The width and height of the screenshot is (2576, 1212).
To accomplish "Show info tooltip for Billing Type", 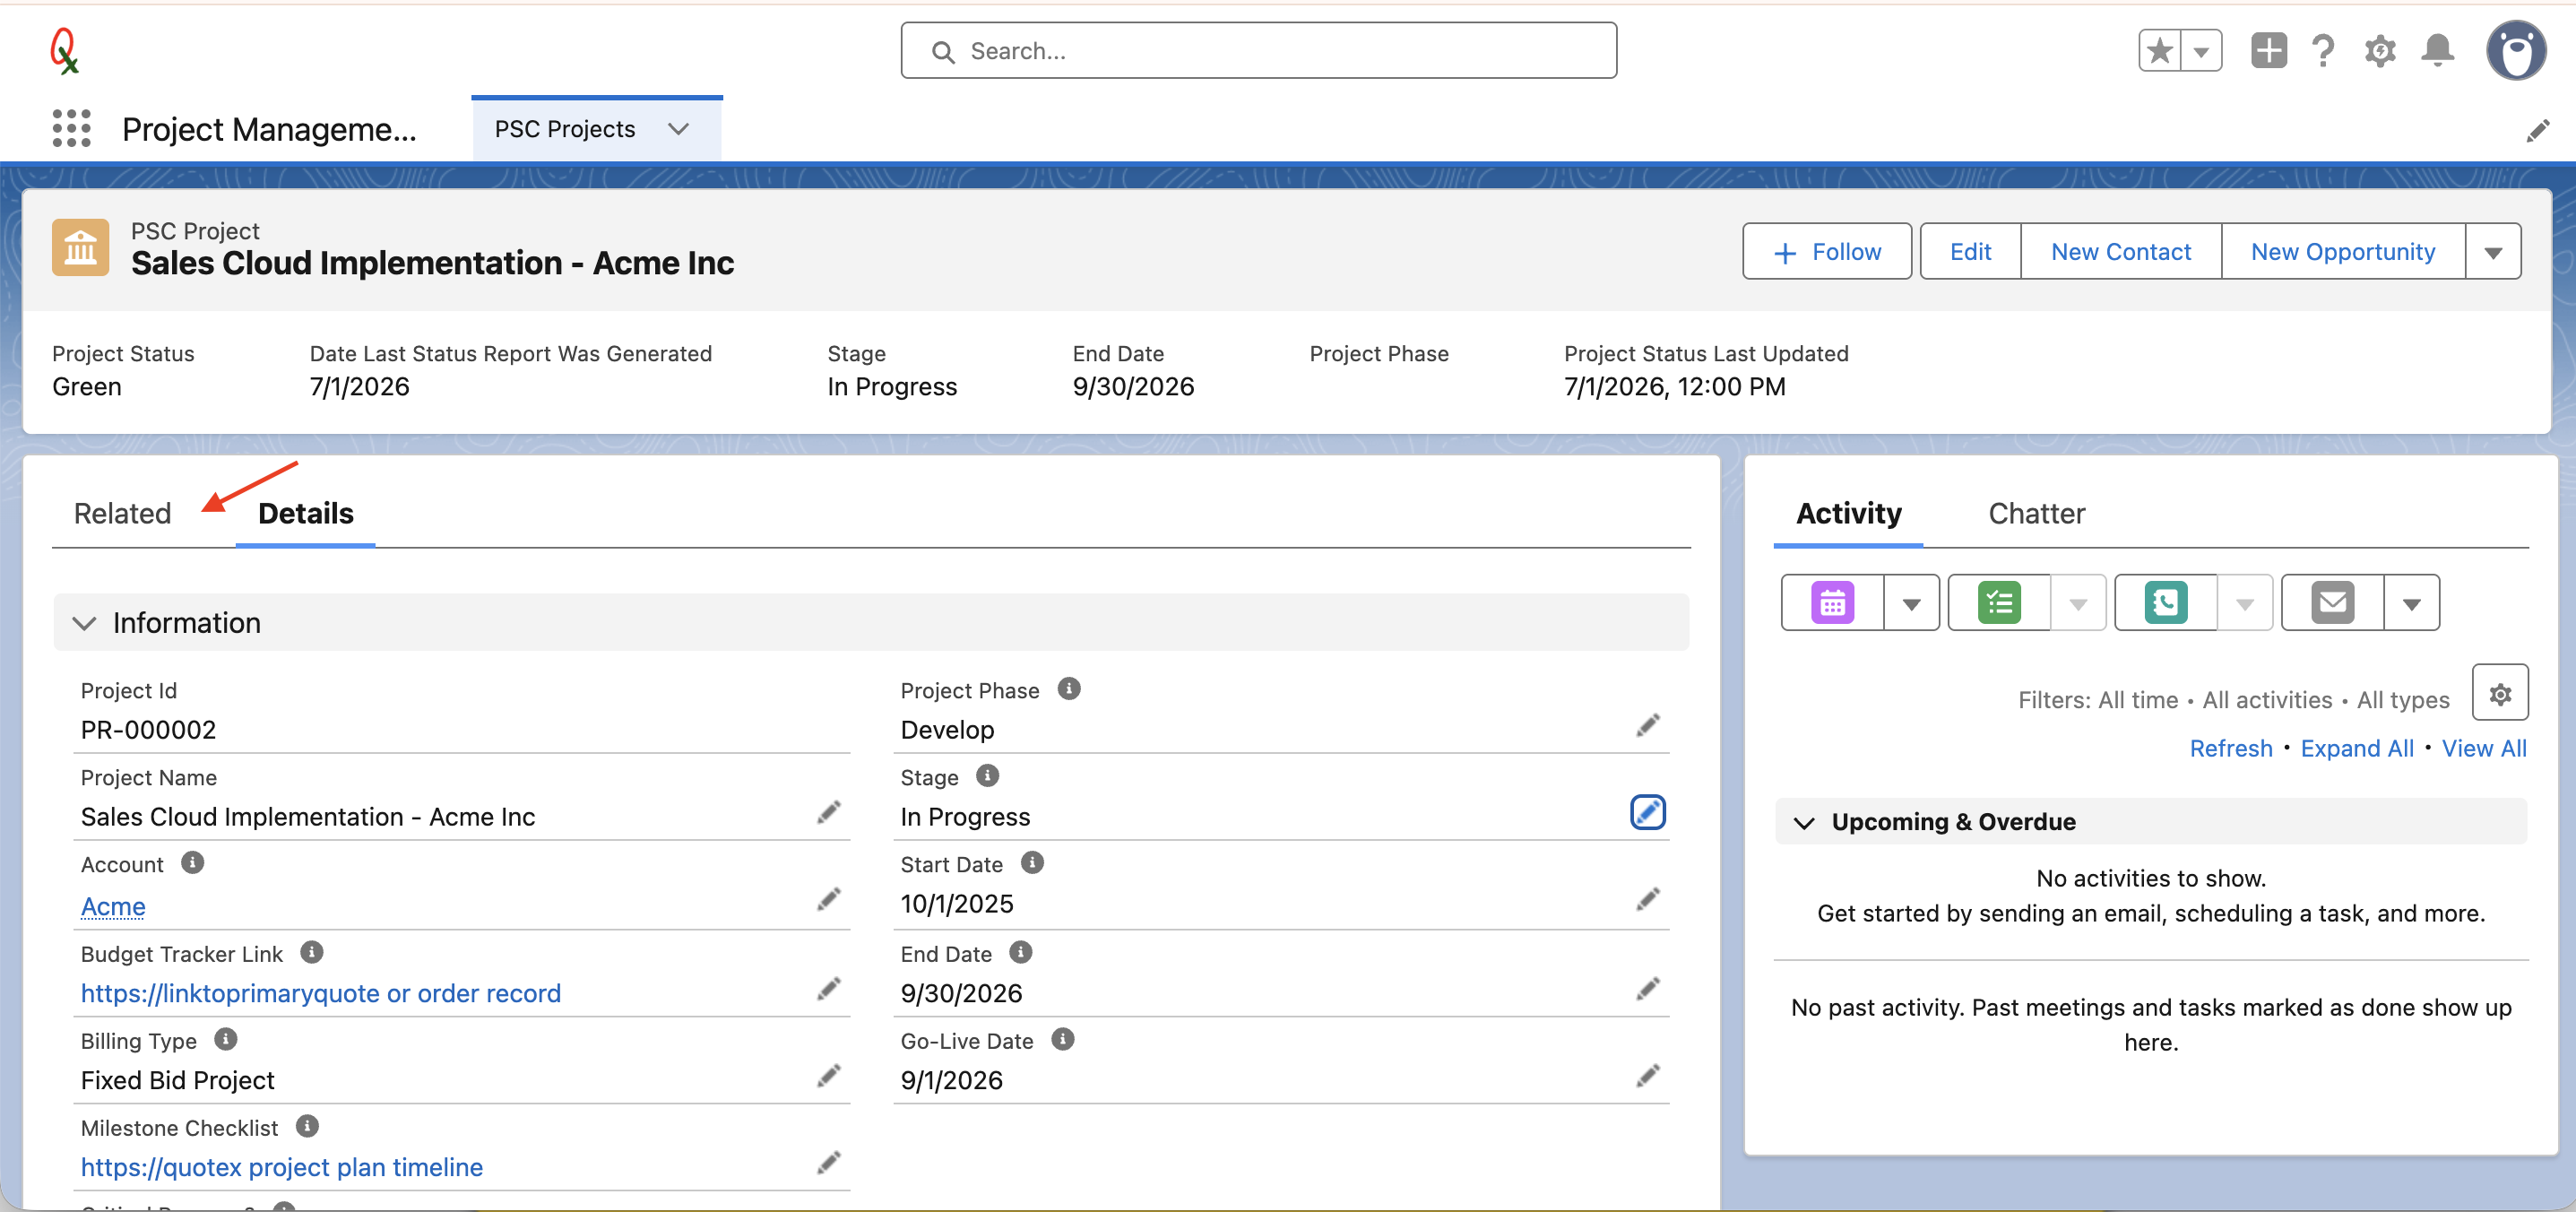I will pyautogui.click(x=226, y=1040).
